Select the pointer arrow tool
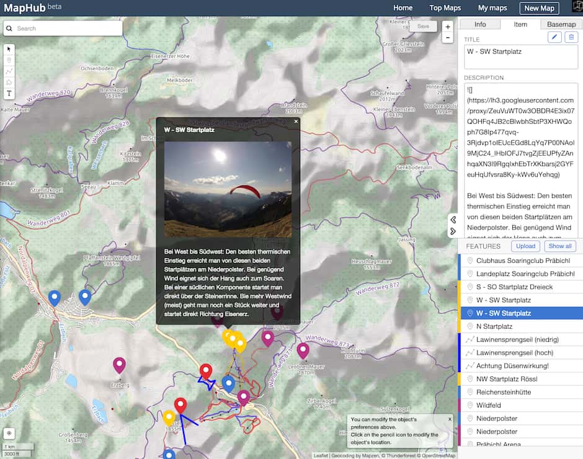Image resolution: width=583 pixels, height=459 pixels. click(9, 49)
